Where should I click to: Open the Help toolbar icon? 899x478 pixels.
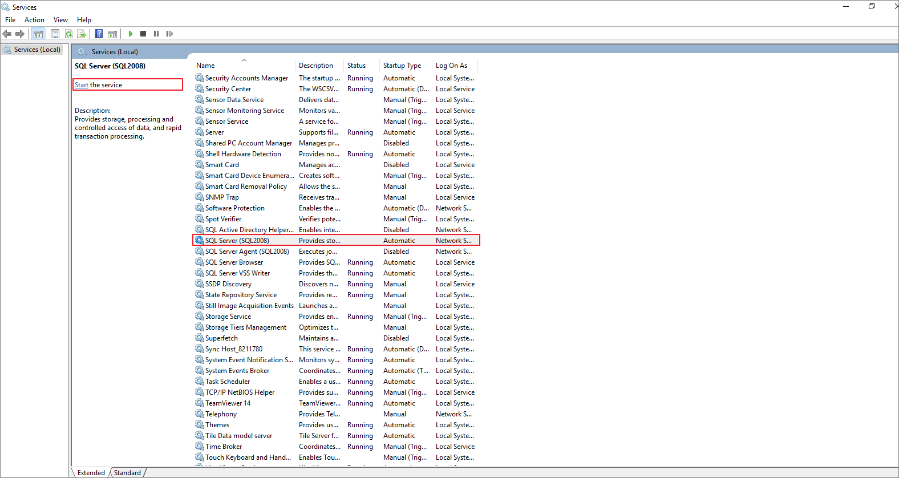coord(99,34)
